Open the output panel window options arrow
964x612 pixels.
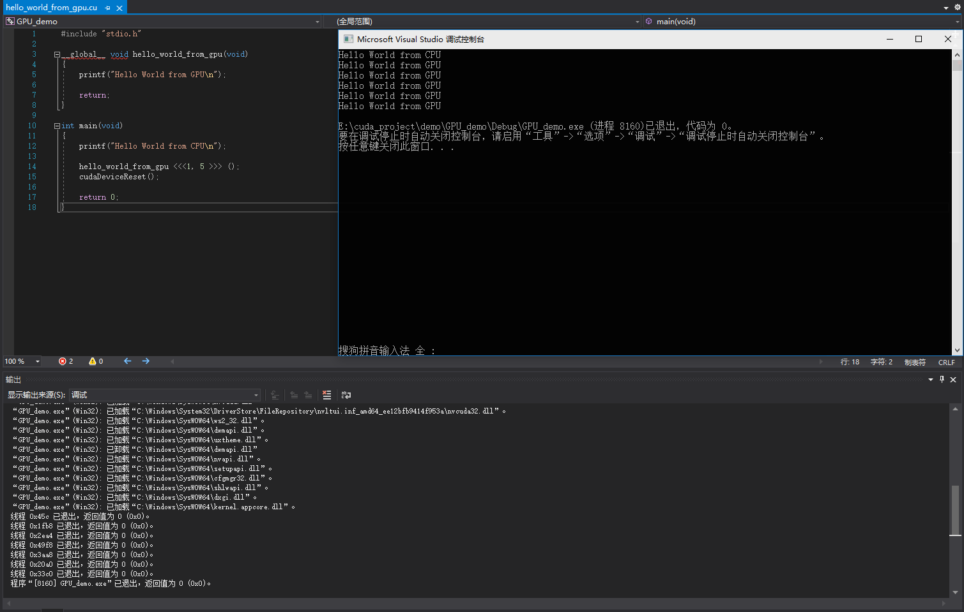931,380
